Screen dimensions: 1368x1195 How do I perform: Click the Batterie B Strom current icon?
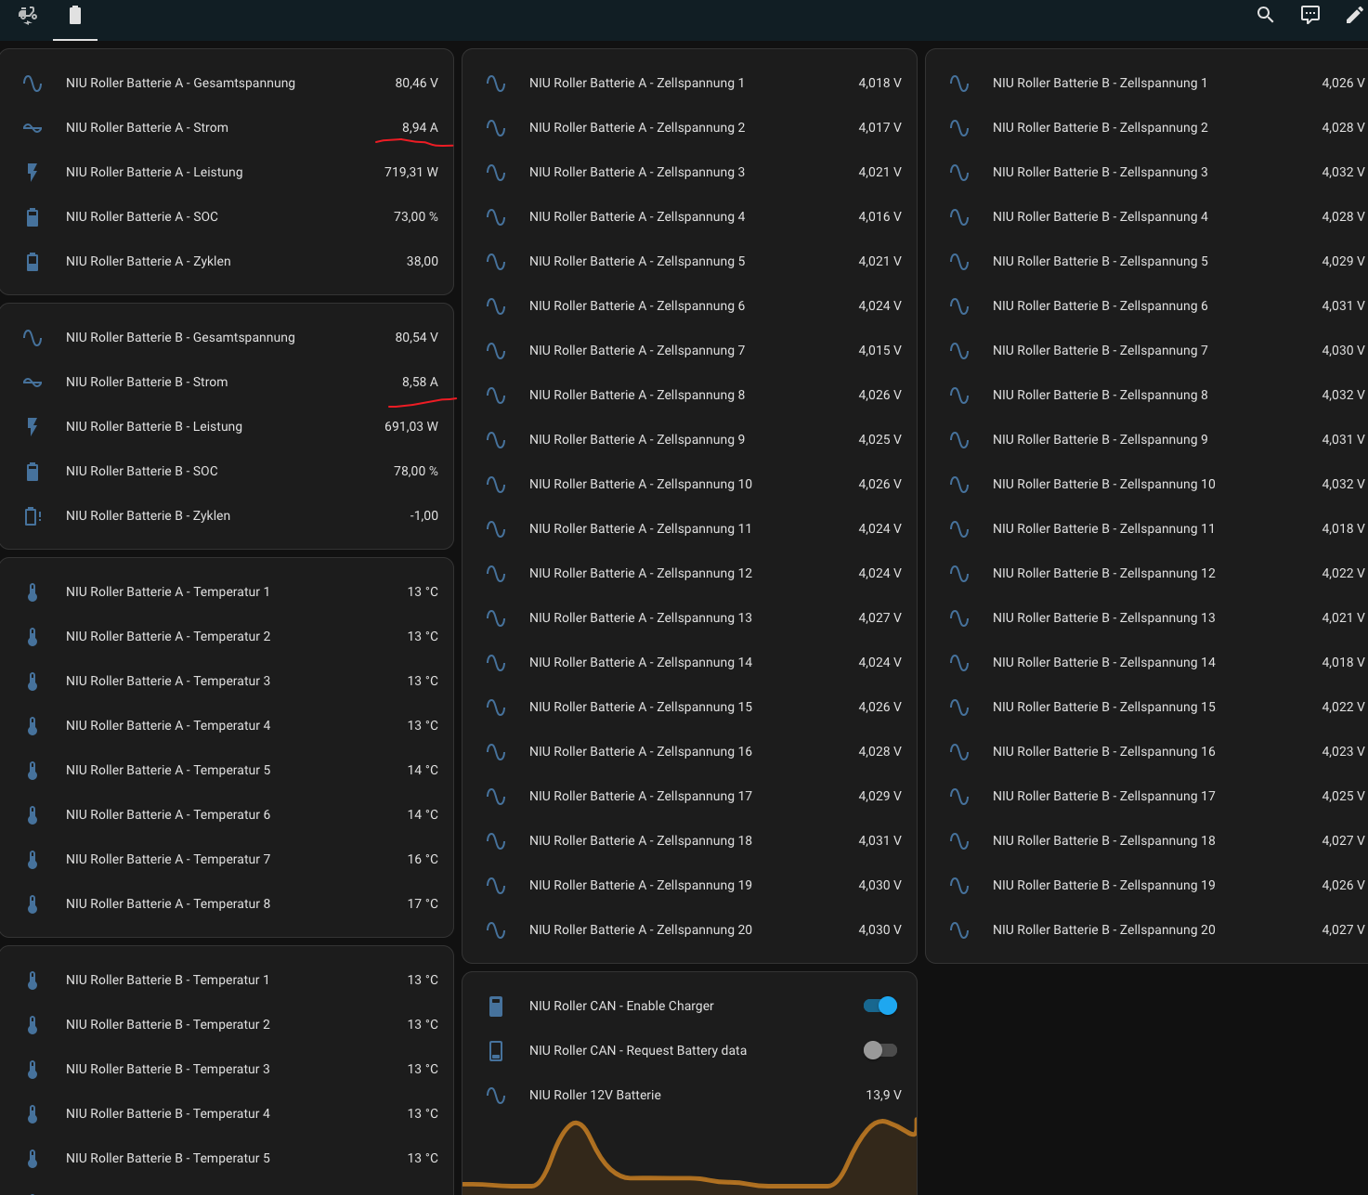tap(33, 382)
